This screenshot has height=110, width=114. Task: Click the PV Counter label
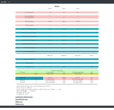coord(22,72)
